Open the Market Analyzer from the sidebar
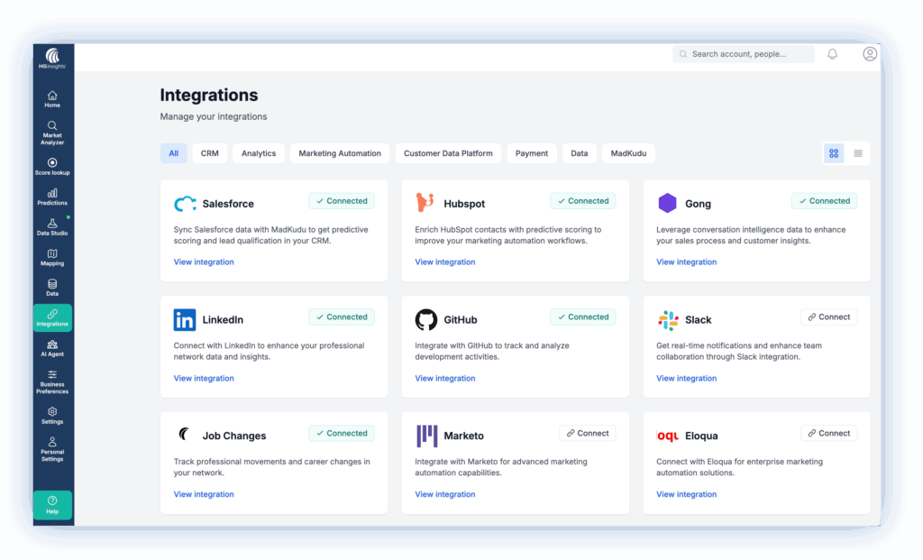923x560 pixels. pos(51,133)
